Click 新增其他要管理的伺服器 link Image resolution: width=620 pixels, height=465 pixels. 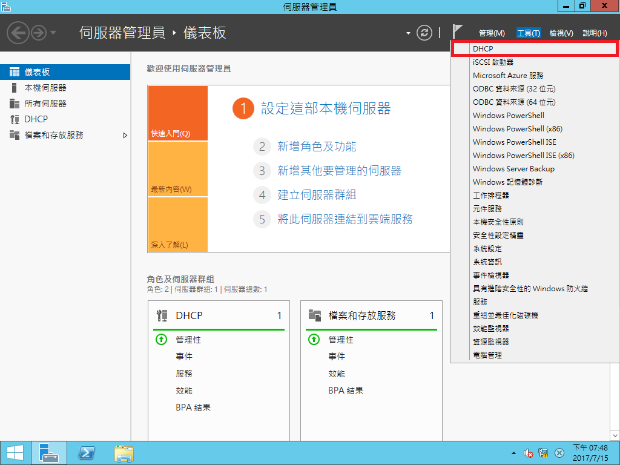pyautogui.click(x=339, y=171)
